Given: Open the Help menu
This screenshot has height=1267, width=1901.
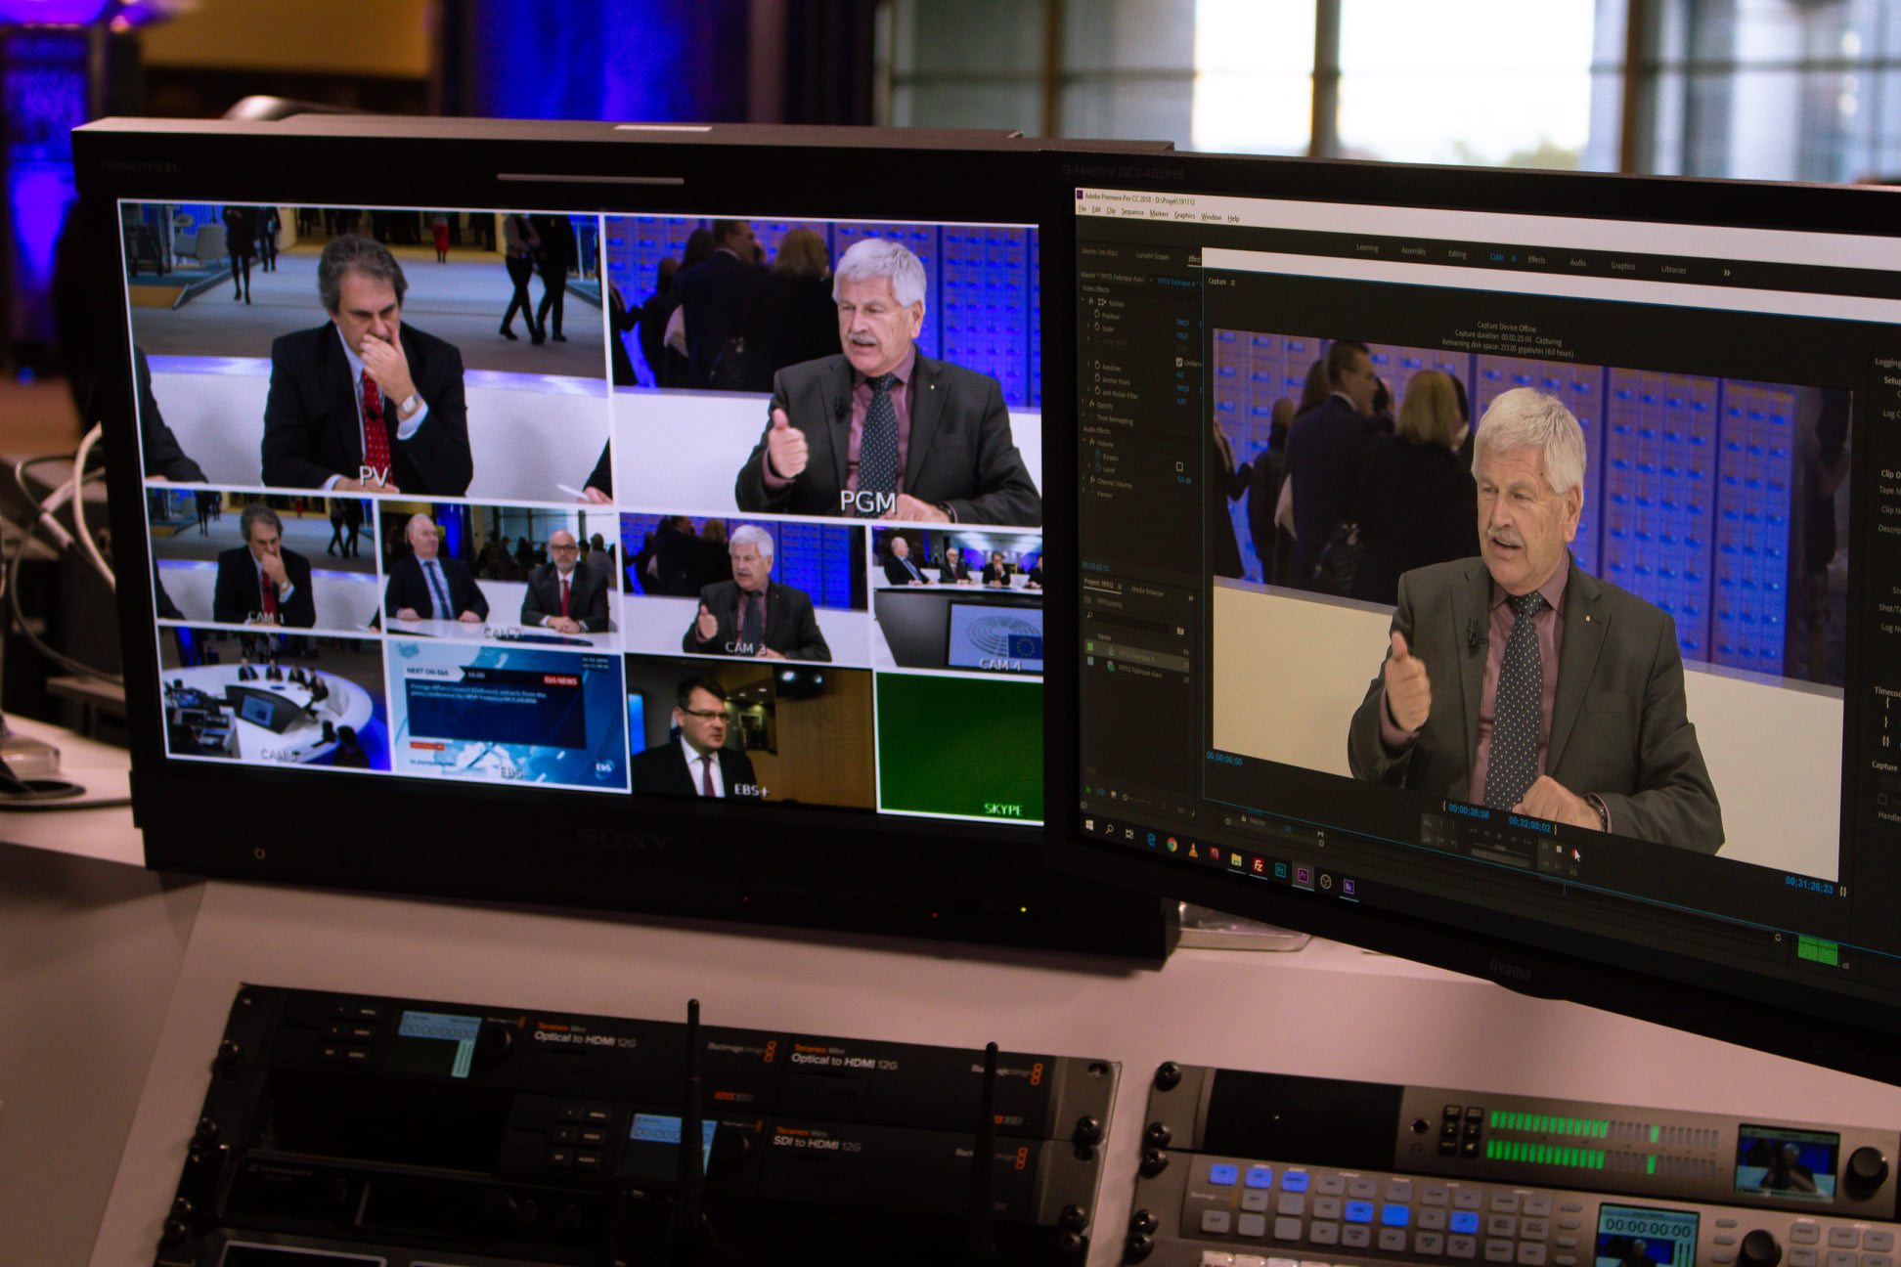Looking at the screenshot, I should coord(1233,219).
